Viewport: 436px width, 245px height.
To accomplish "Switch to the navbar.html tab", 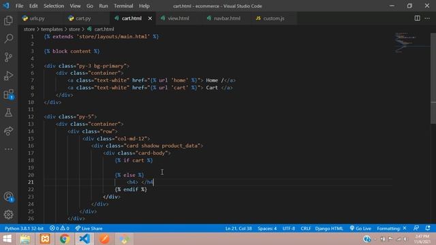I will 227,18.
